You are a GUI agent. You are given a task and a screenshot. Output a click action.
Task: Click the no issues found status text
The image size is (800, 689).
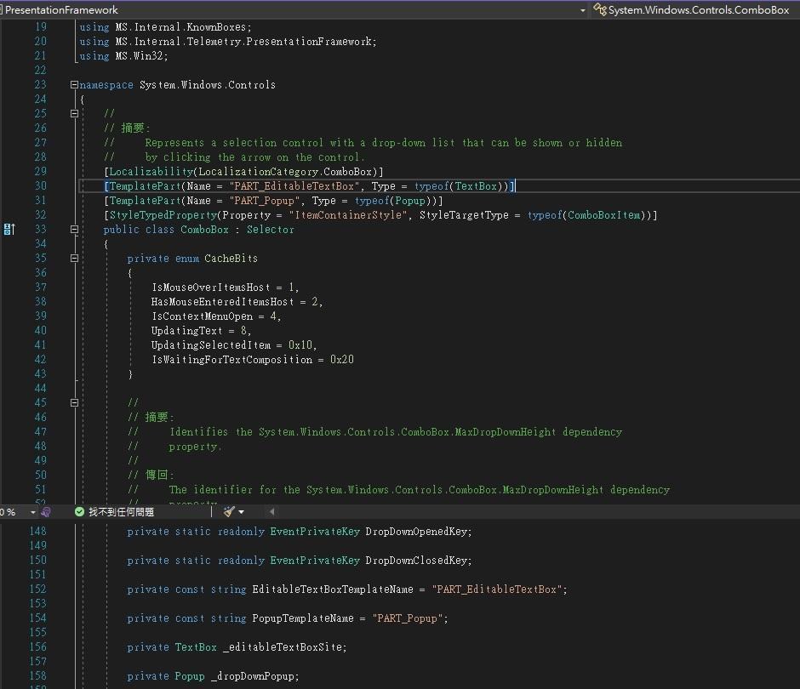click(x=121, y=512)
